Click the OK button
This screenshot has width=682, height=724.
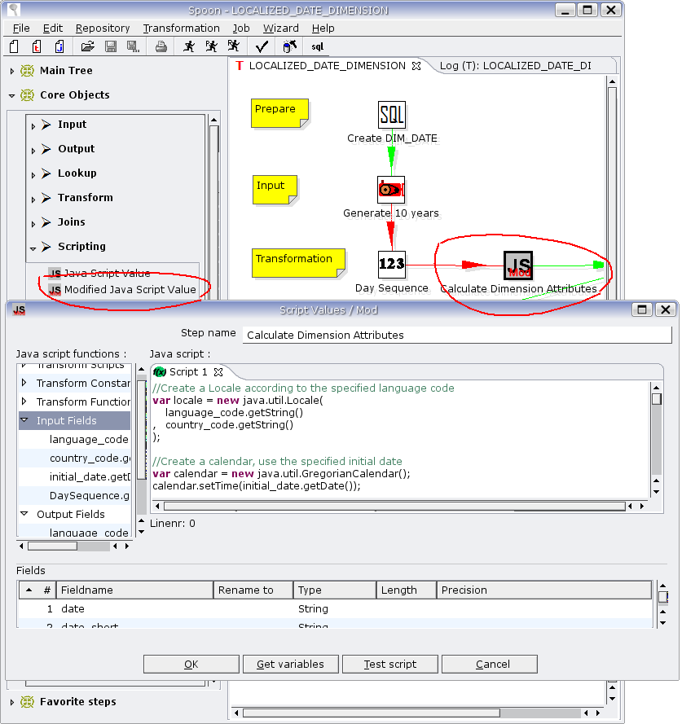click(x=191, y=664)
